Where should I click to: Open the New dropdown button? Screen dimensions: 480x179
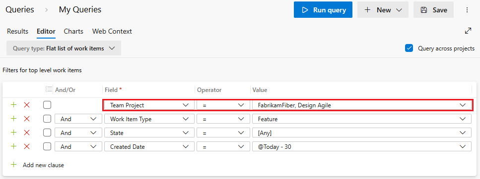point(383,10)
